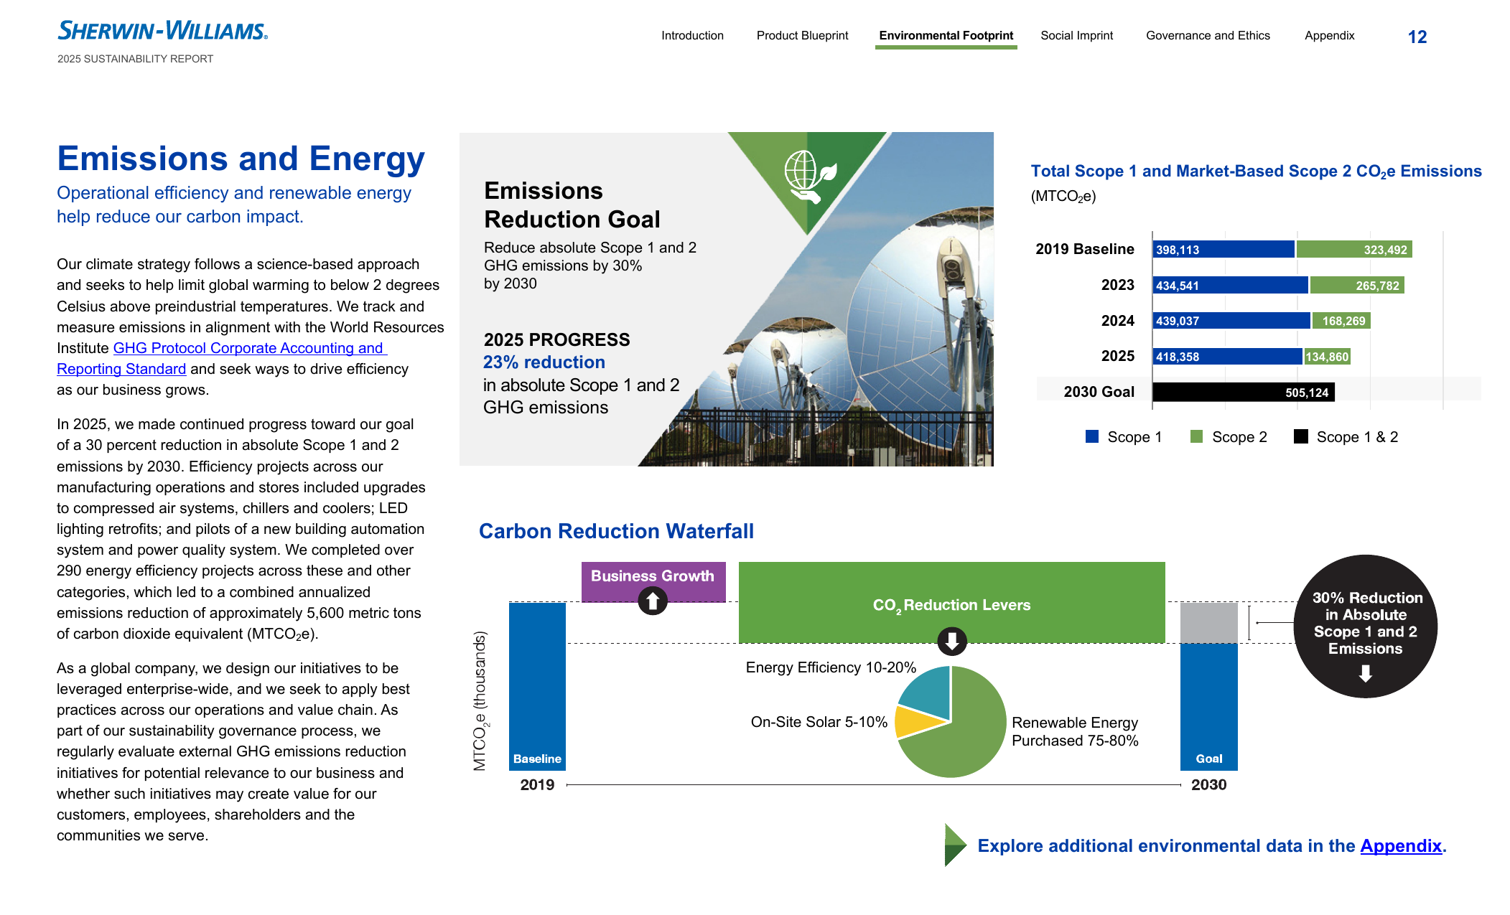The height and width of the screenshot is (915, 1510).
Task: Click the yellow On-Site Solar pie slice
Action: 918,723
